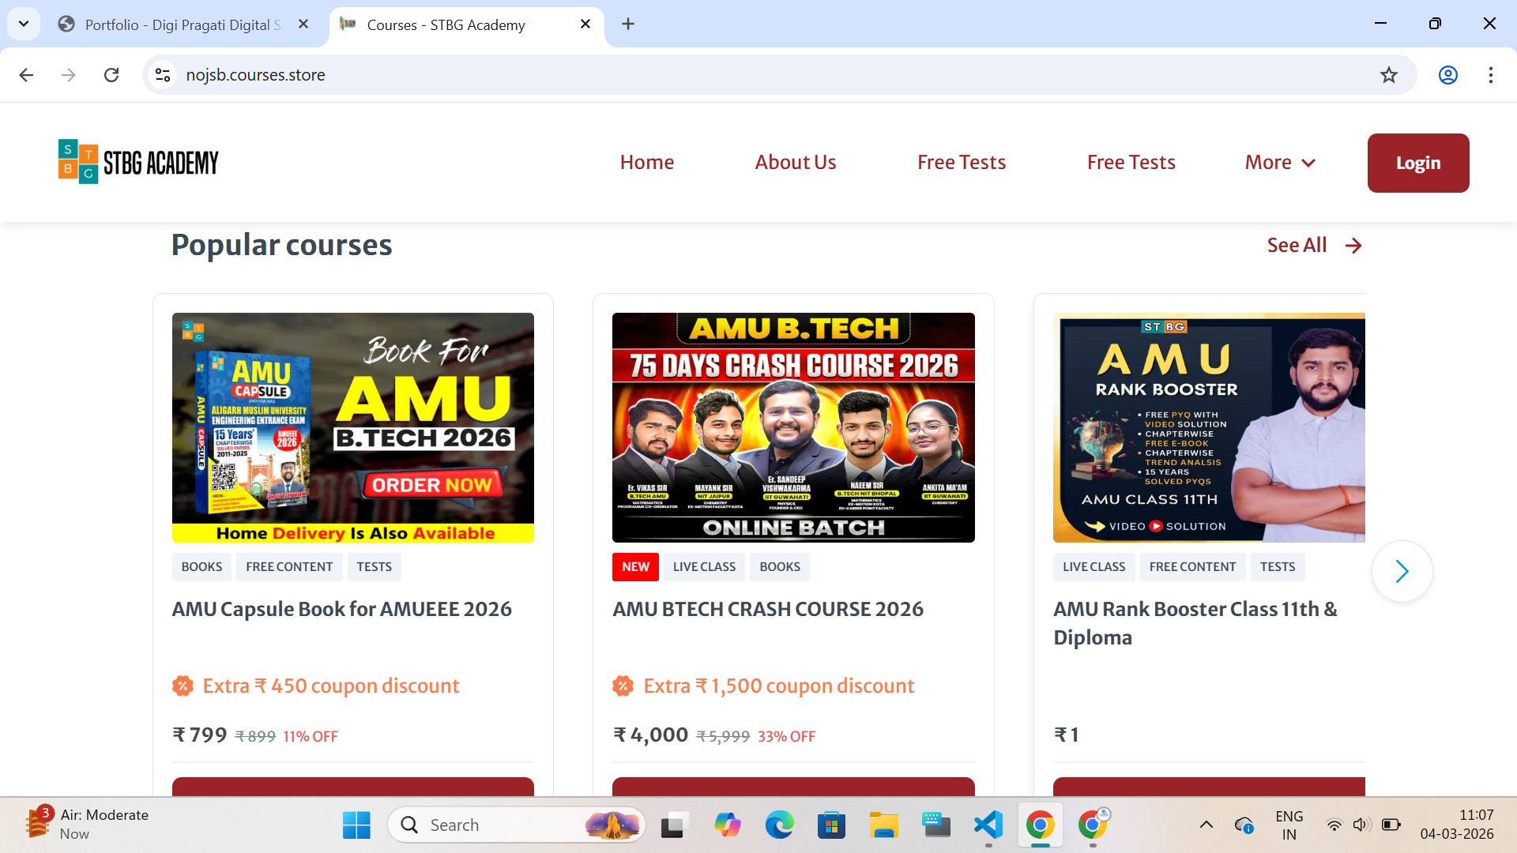Click the STBG Academy logo
Screen dimensions: 1517x853
tap(138, 162)
